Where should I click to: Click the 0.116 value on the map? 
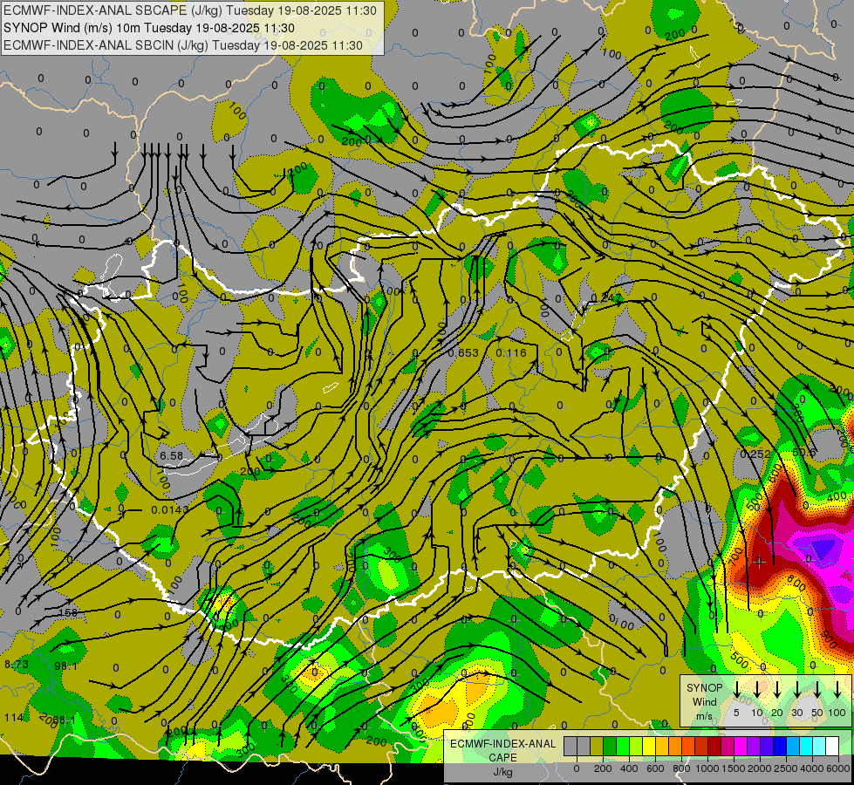pyautogui.click(x=511, y=353)
